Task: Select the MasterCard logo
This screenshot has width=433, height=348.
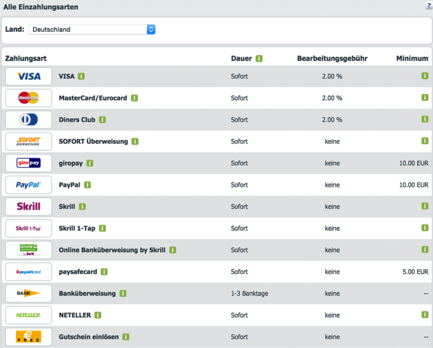Action: pyautogui.click(x=28, y=98)
